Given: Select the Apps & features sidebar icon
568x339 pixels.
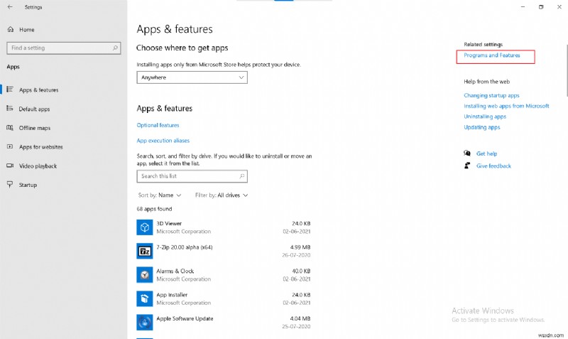Looking at the screenshot, I should point(10,89).
